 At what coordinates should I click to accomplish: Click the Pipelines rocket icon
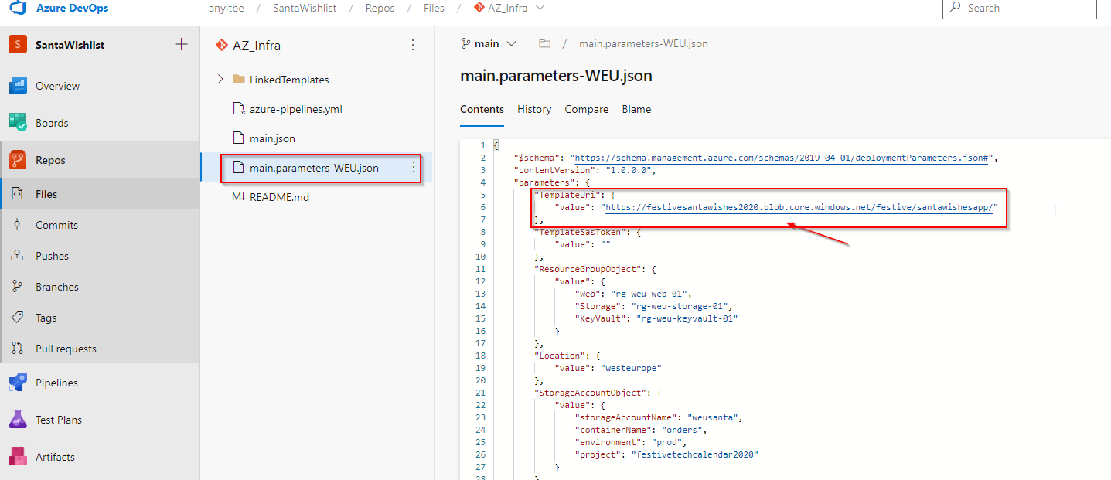17,383
